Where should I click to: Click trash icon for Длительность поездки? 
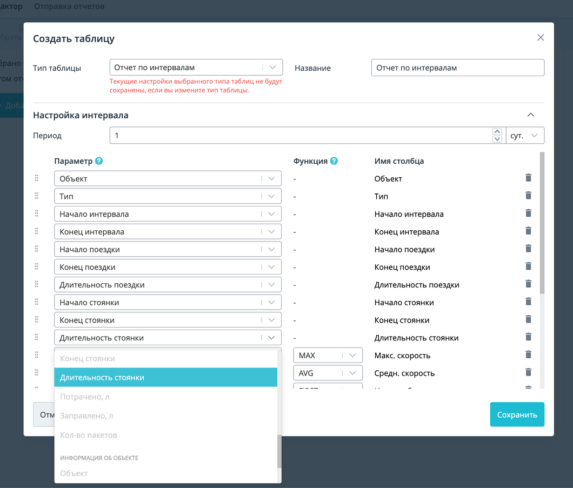[x=528, y=284]
